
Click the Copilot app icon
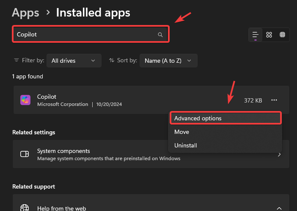[25, 100]
